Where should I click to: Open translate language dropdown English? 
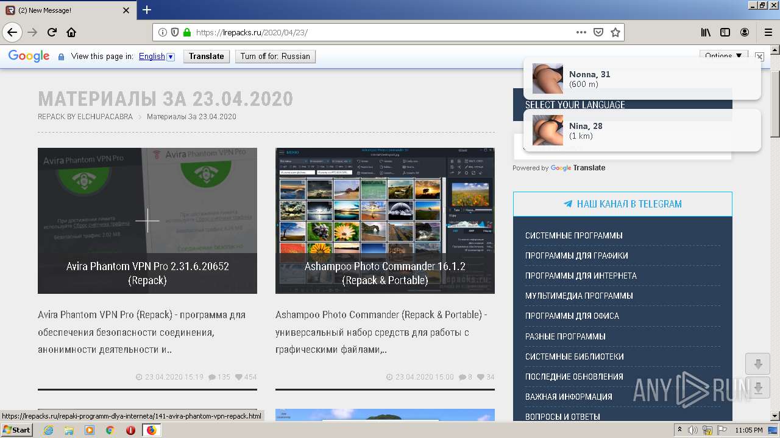click(x=157, y=56)
